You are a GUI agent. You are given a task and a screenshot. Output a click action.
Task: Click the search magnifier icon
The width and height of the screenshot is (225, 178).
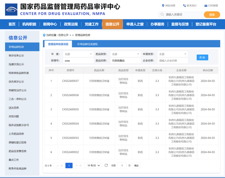(162, 14)
